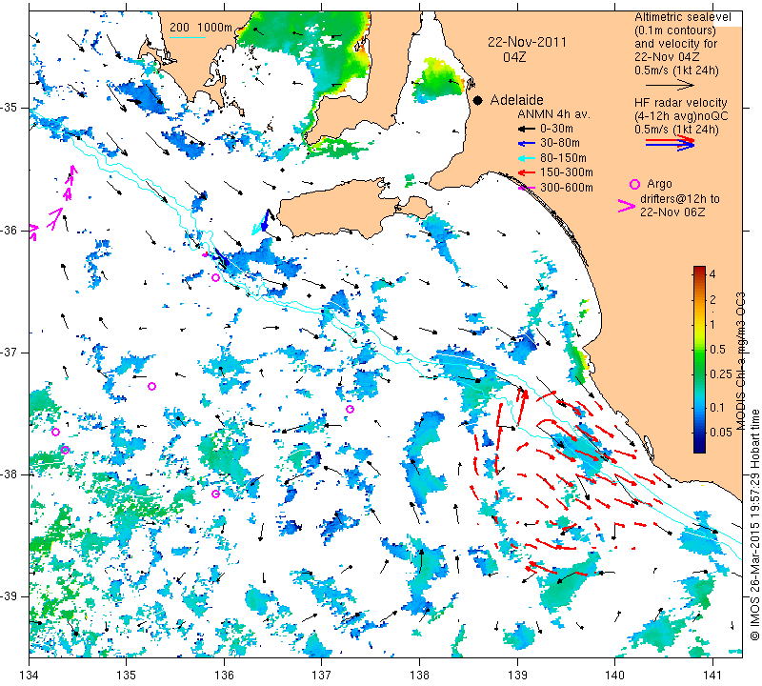The height and width of the screenshot is (686, 762).
Task: Click the colorbar tick label 0.5
Action: click(717, 350)
